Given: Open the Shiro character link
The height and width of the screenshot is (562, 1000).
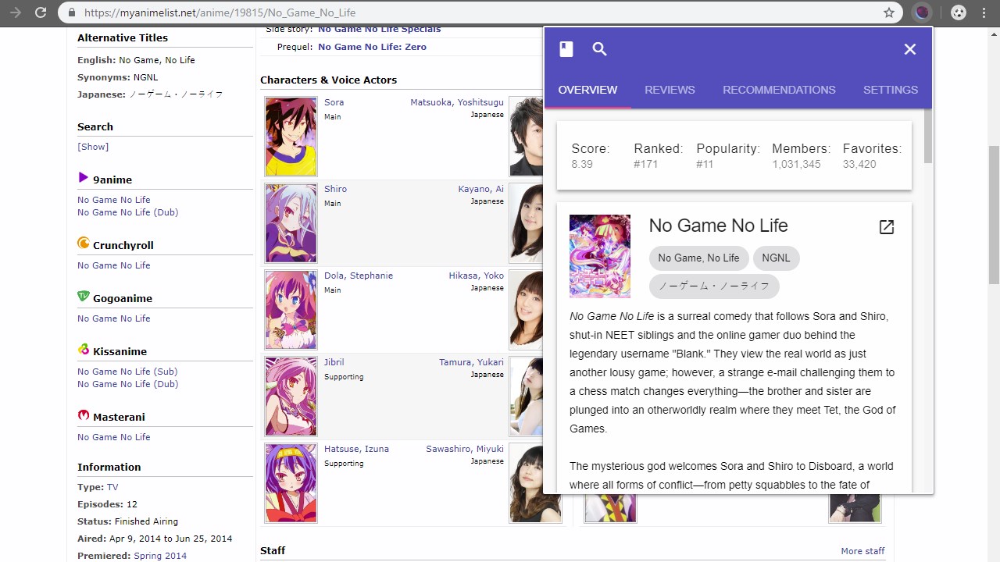Looking at the screenshot, I should [335, 189].
